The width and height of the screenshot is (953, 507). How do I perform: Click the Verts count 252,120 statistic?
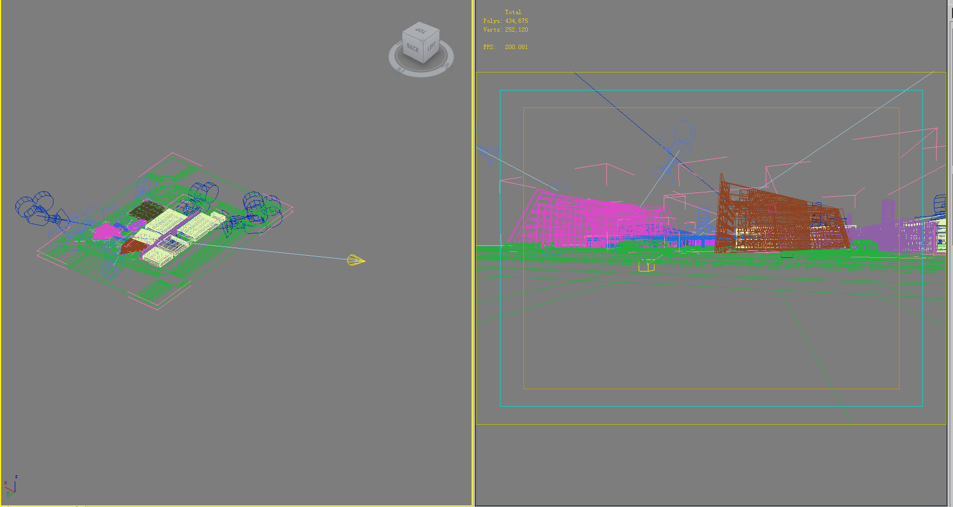[505, 29]
